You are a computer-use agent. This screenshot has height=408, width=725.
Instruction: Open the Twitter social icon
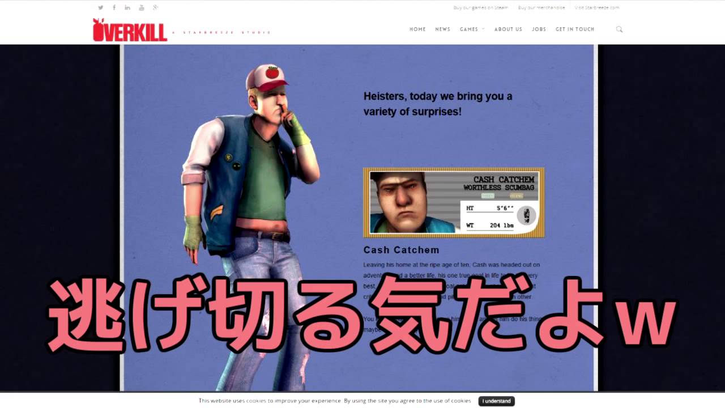[100, 7]
